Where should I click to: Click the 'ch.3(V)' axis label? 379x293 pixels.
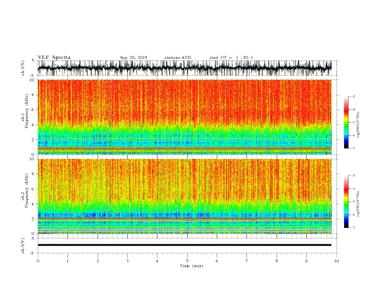(x=23, y=246)
